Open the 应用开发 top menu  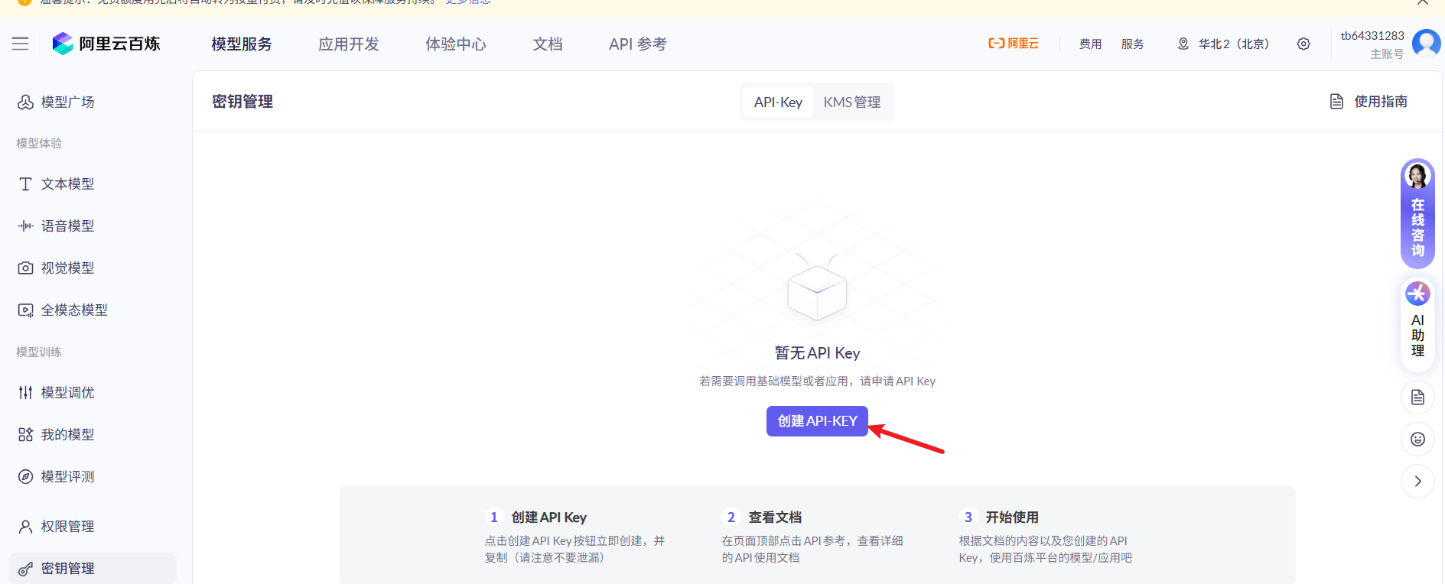click(349, 44)
